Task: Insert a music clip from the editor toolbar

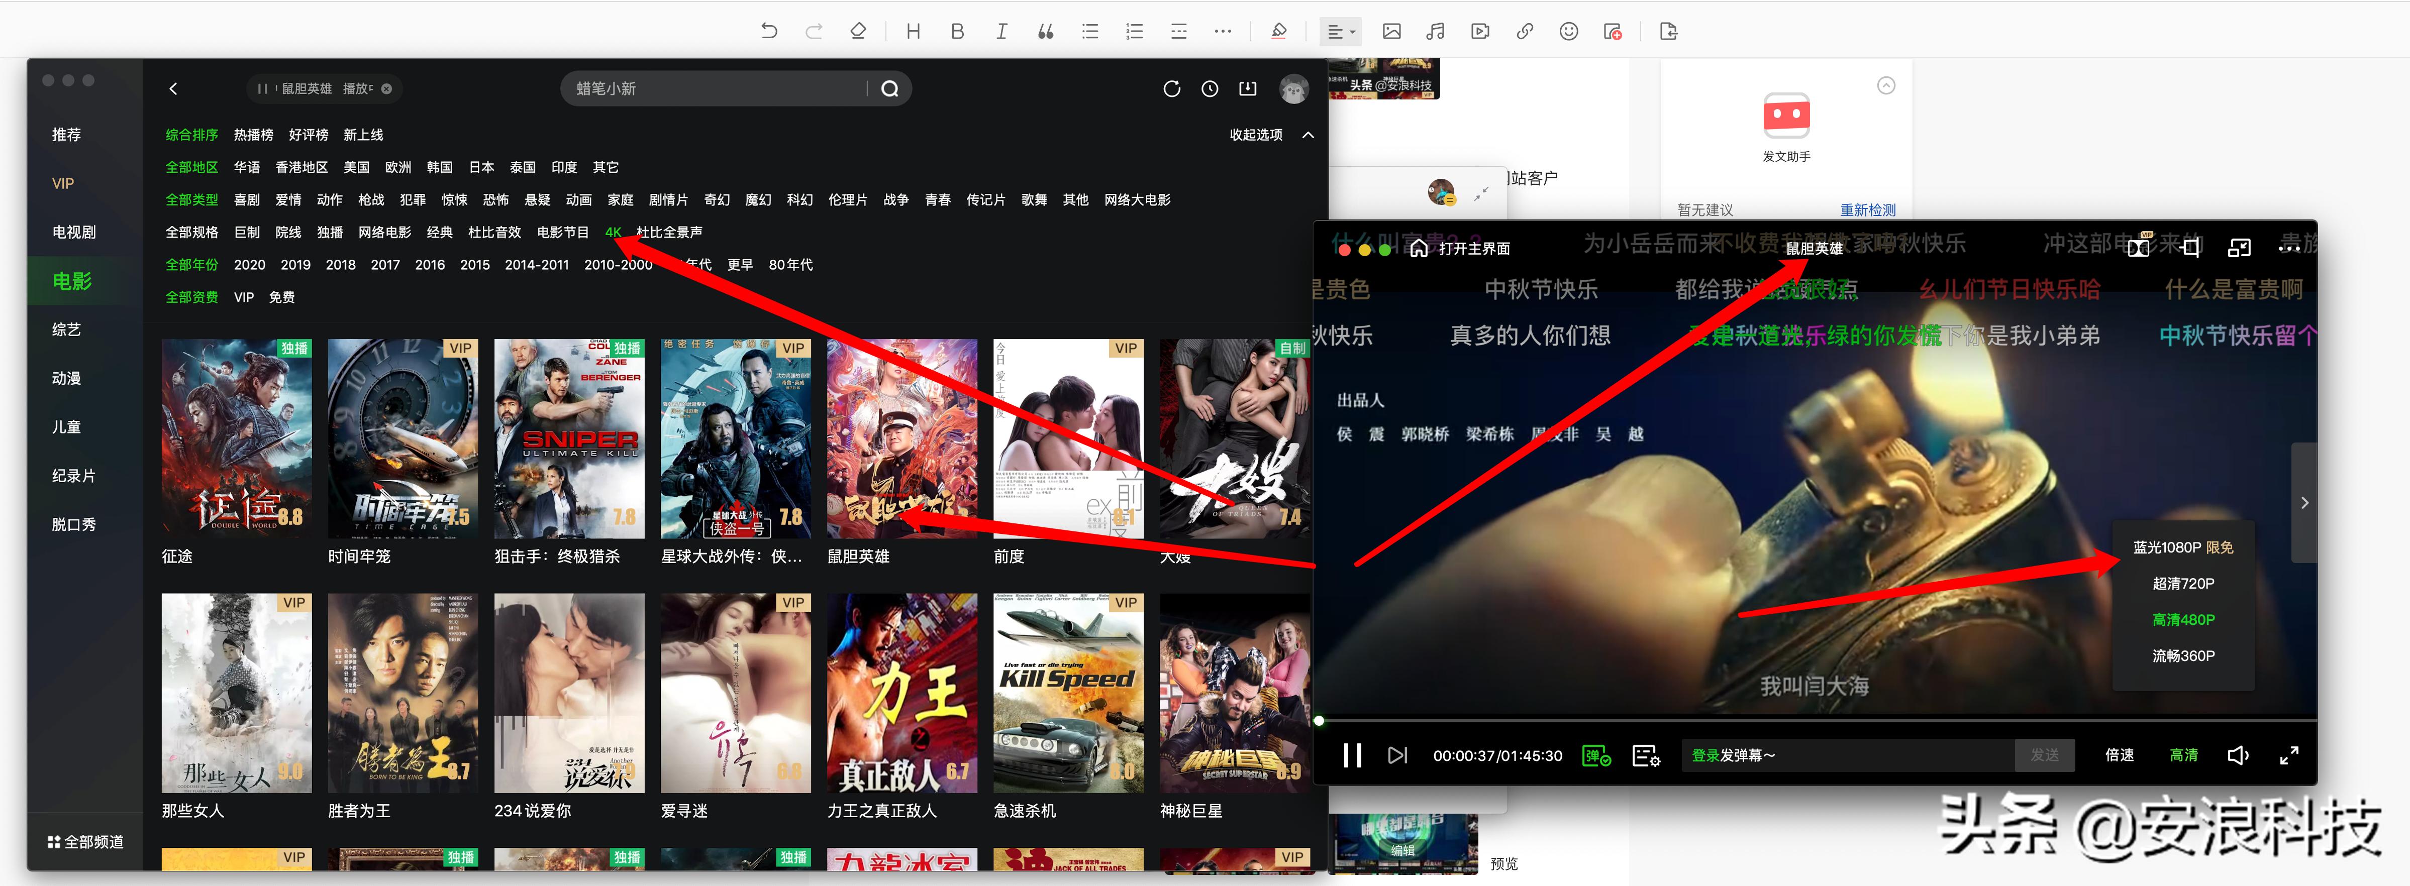Action: click(1436, 31)
